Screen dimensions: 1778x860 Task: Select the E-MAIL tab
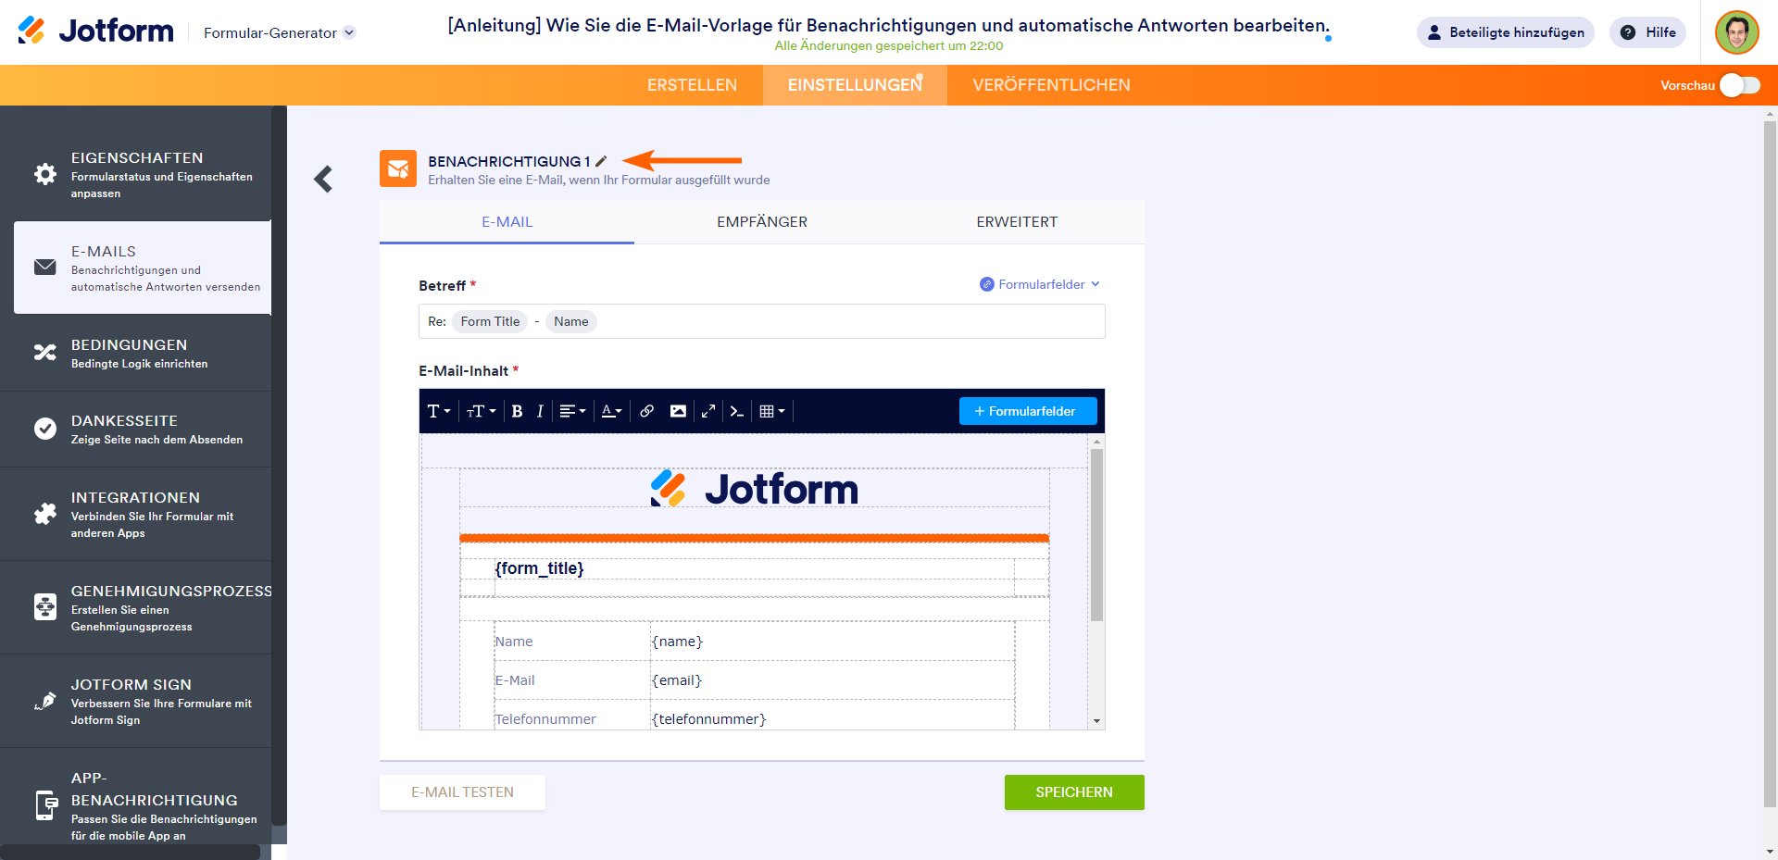(x=507, y=222)
